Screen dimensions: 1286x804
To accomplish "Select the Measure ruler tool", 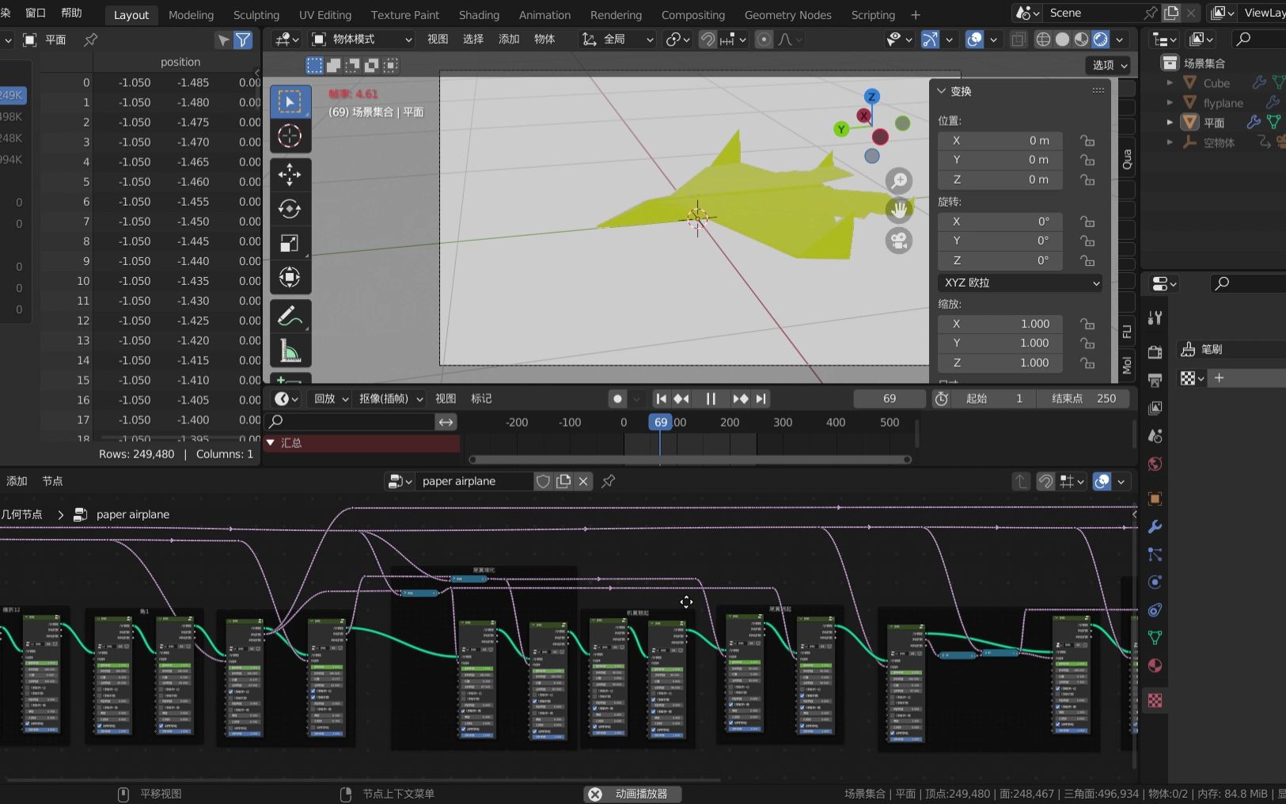I will click(290, 351).
